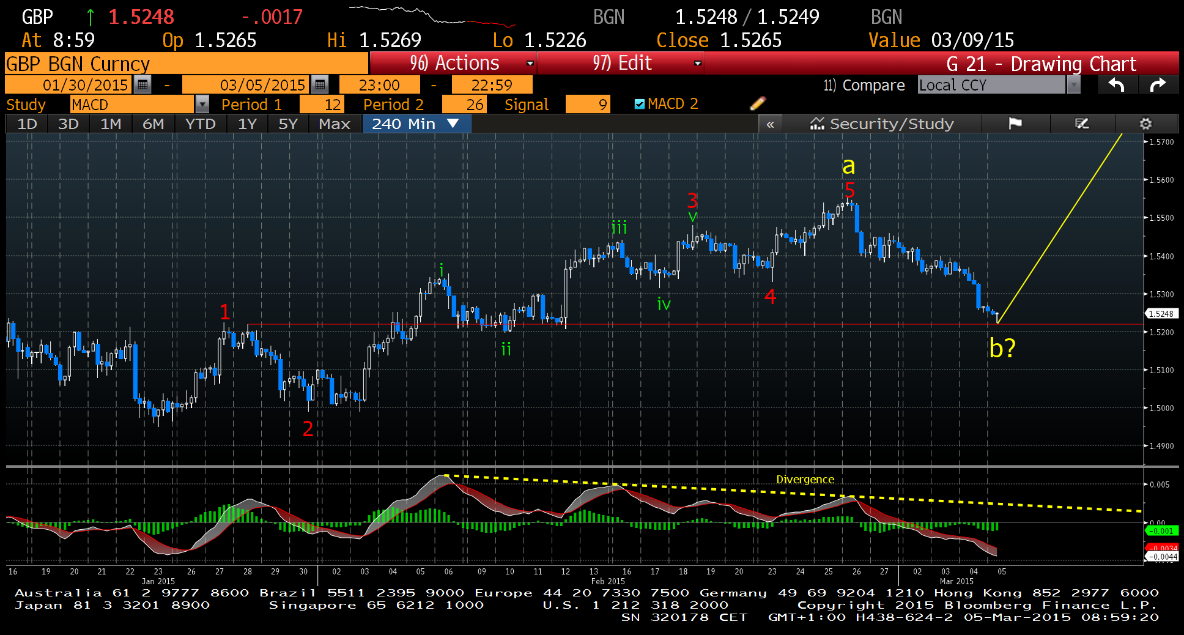1184x635 pixels.
Task: Open the annotation drawing tool icon
Action: point(1082,124)
